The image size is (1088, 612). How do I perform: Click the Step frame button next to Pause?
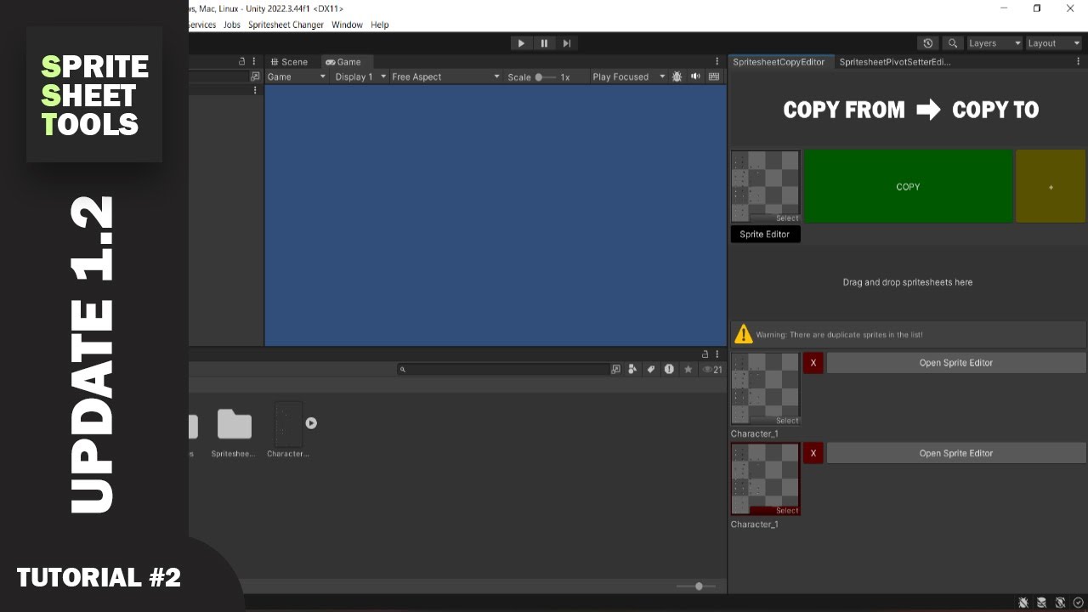point(566,42)
